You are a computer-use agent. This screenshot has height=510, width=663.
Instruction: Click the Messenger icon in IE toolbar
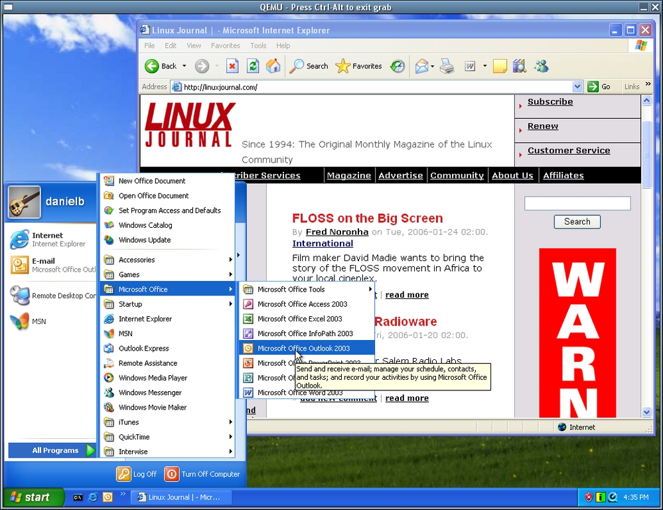(x=541, y=66)
